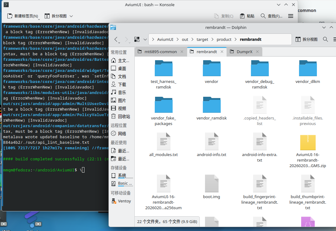Select AviumUI GMS zip archive
Viewport: 336px width, 231px height.
pyautogui.click(x=308, y=151)
